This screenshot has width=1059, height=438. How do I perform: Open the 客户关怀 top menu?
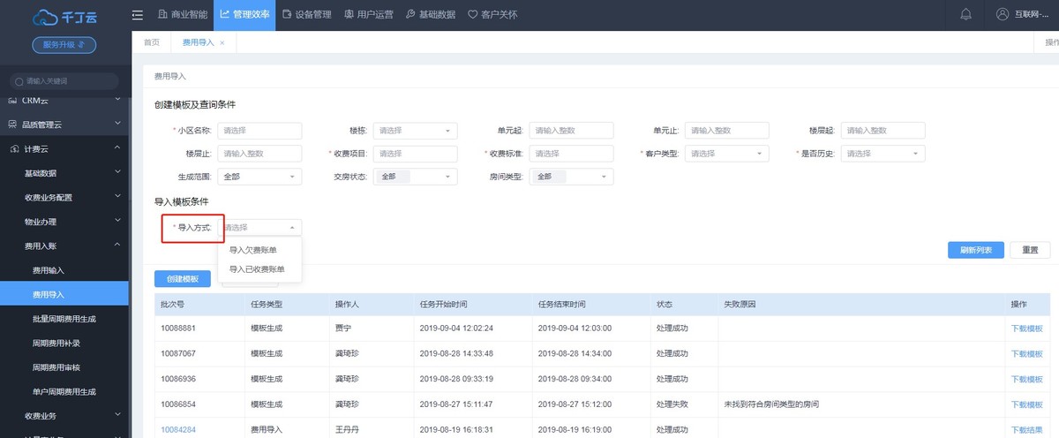point(492,14)
